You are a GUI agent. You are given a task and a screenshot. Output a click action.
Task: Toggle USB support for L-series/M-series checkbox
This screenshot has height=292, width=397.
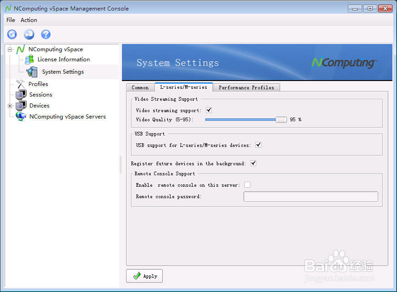pos(258,145)
